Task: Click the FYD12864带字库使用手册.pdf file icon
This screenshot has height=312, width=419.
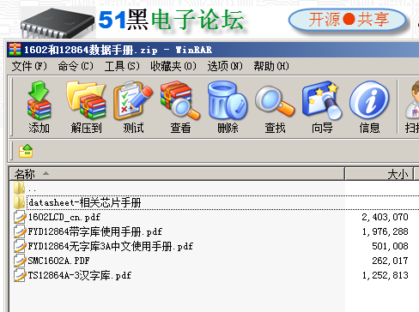Action: (20, 231)
